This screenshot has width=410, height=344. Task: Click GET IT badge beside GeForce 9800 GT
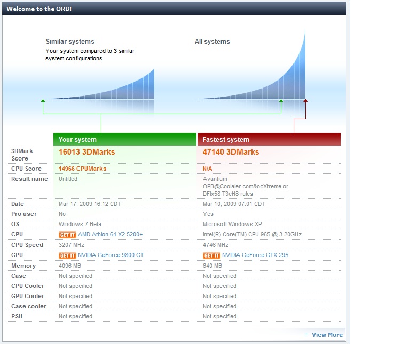click(67, 255)
